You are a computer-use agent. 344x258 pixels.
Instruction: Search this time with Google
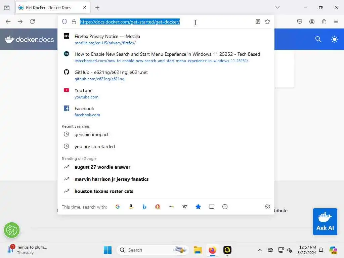pyautogui.click(x=118, y=207)
